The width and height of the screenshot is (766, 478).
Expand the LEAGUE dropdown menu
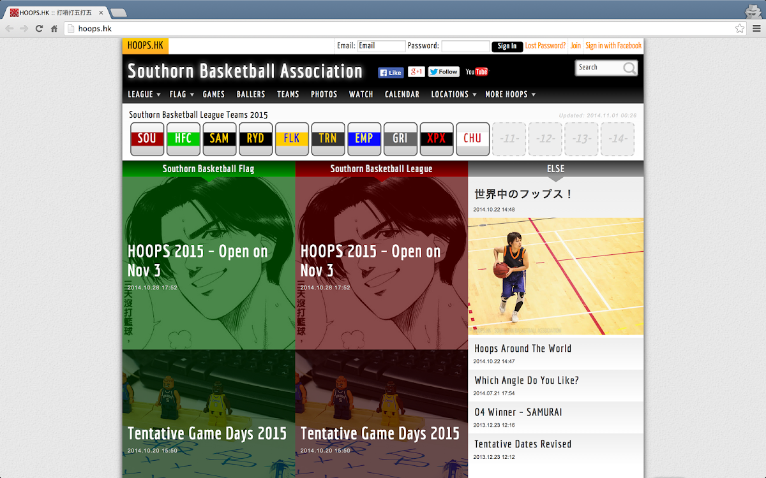coord(144,94)
